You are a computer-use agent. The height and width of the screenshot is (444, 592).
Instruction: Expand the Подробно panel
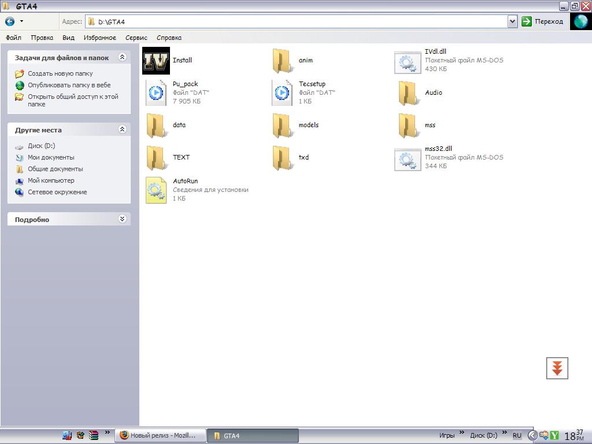[x=123, y=219]
